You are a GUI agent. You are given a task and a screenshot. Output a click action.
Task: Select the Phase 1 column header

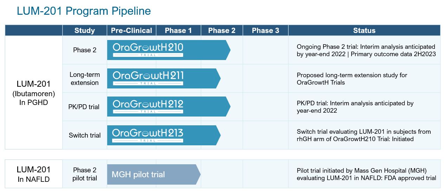178,31
